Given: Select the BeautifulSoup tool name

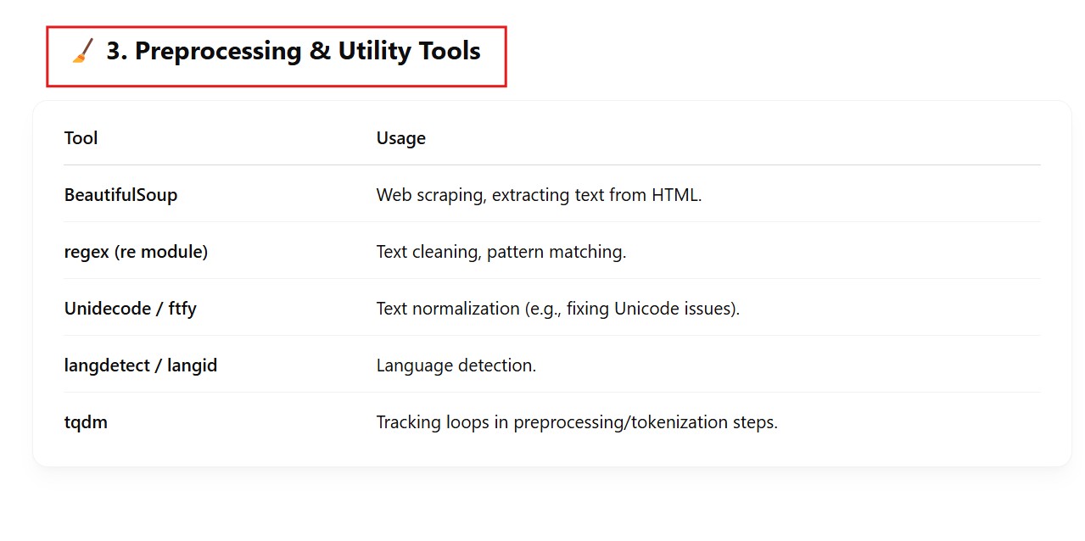Looking at the screenshot, I should pos(120,195).
